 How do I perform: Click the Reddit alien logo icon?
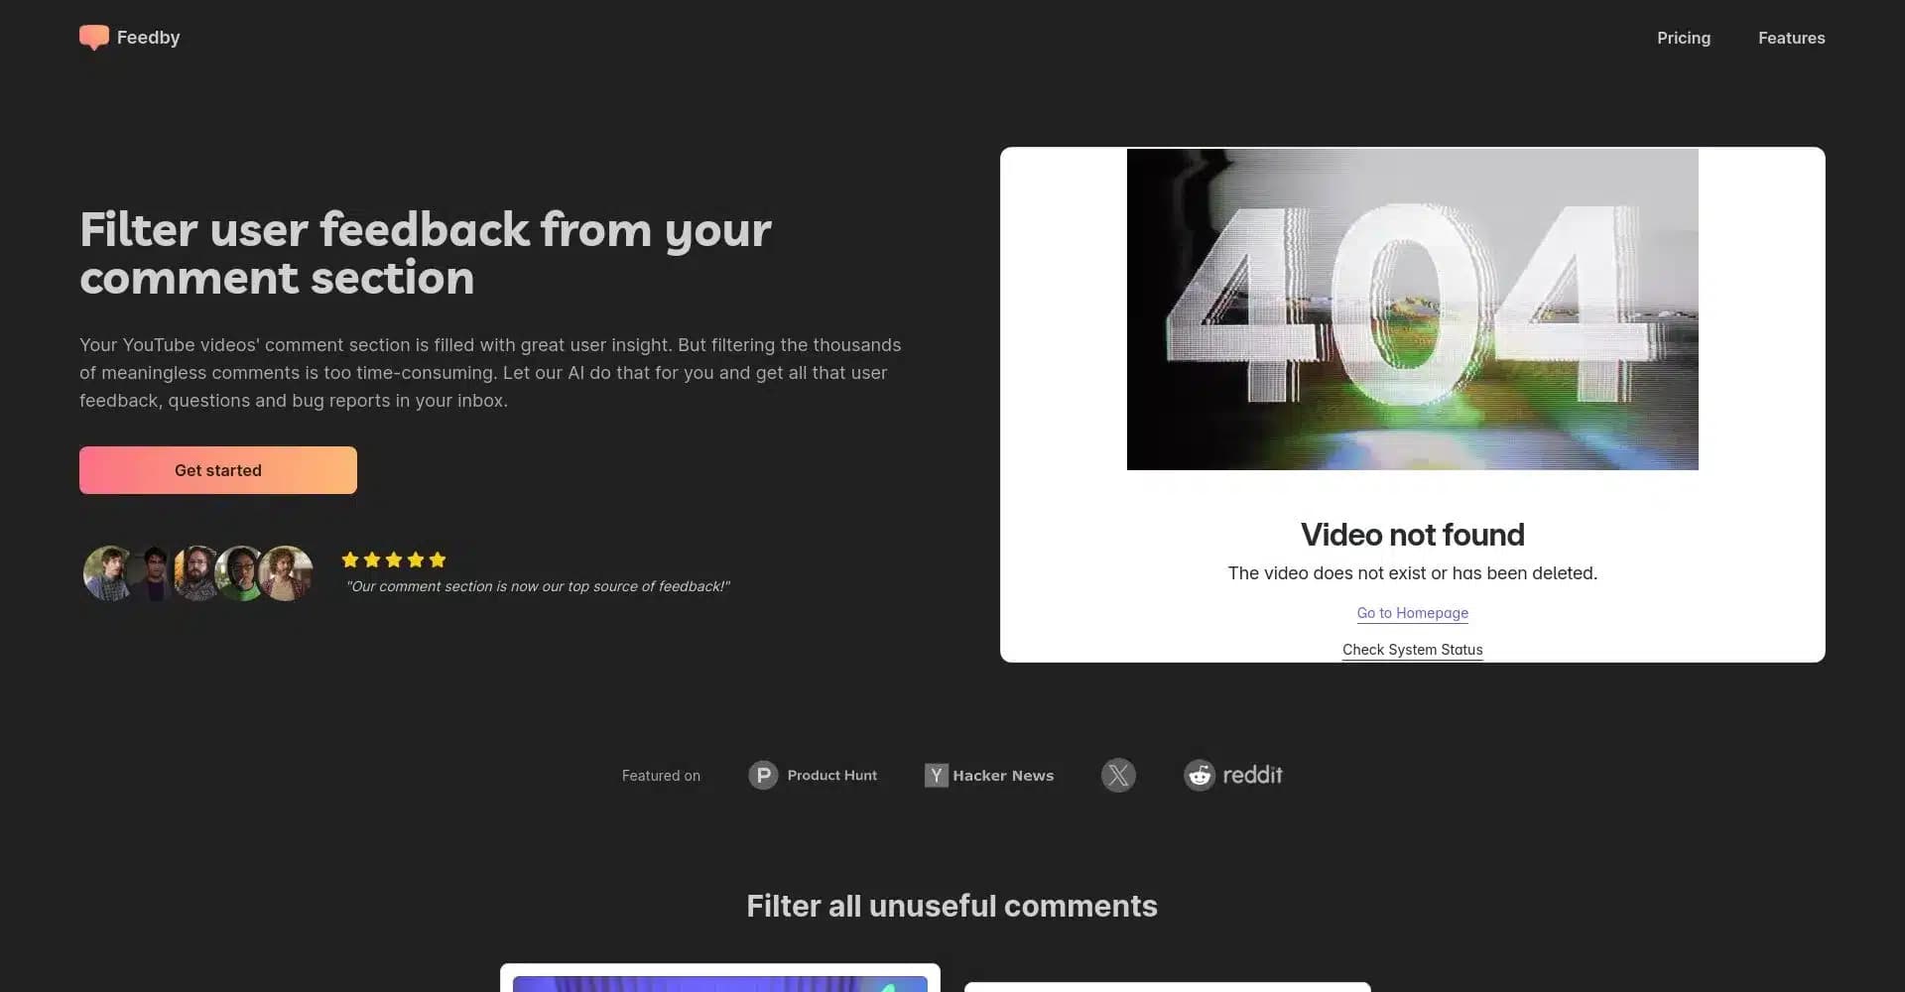(x=1200, y=775)
